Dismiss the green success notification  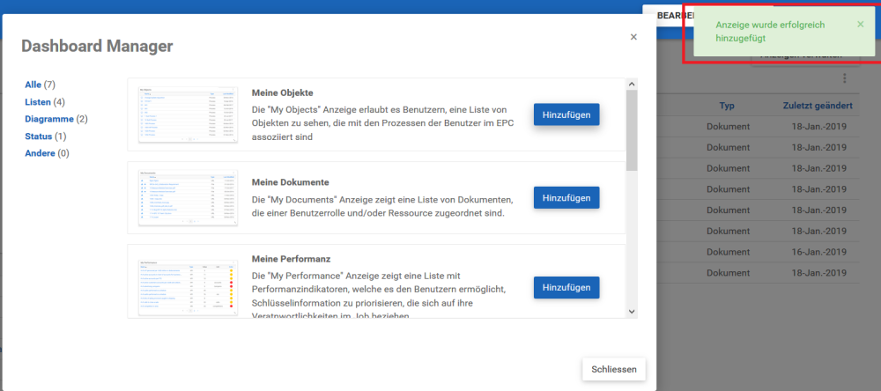(860, 25)
